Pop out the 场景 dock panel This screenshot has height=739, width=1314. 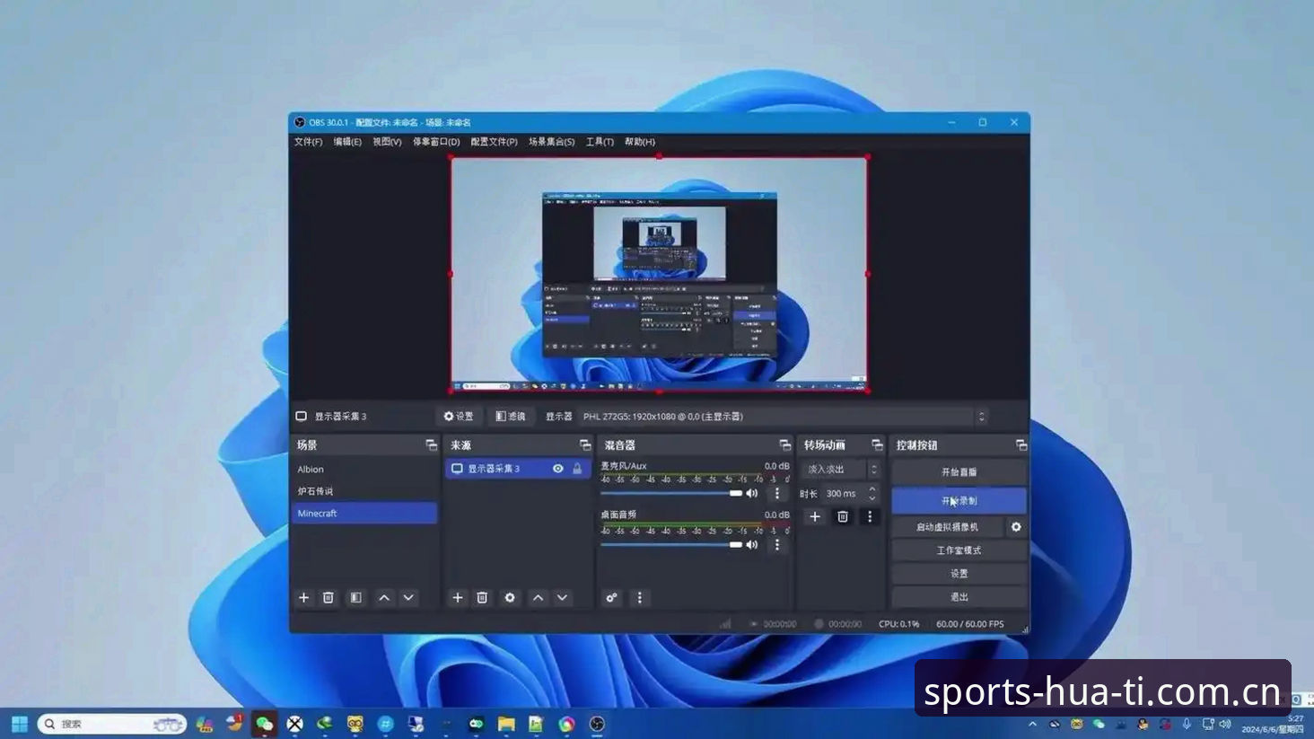[x=431, y=445]
